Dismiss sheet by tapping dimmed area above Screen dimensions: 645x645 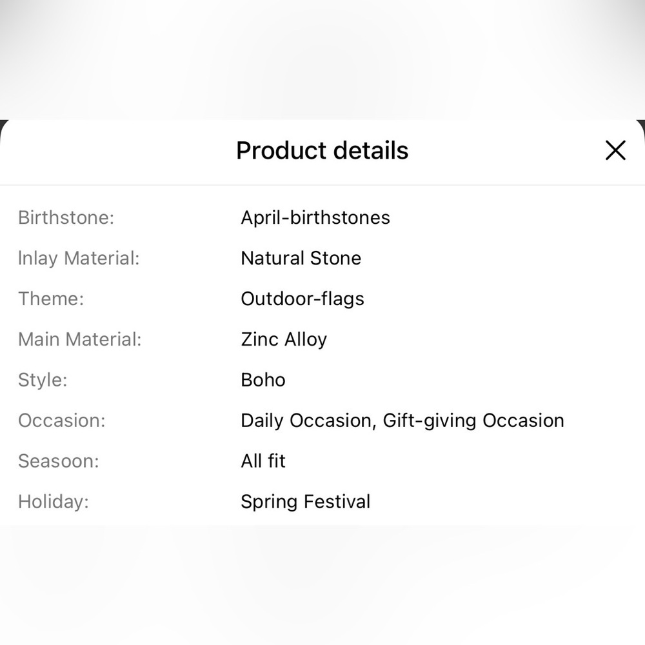coord(322,59)
